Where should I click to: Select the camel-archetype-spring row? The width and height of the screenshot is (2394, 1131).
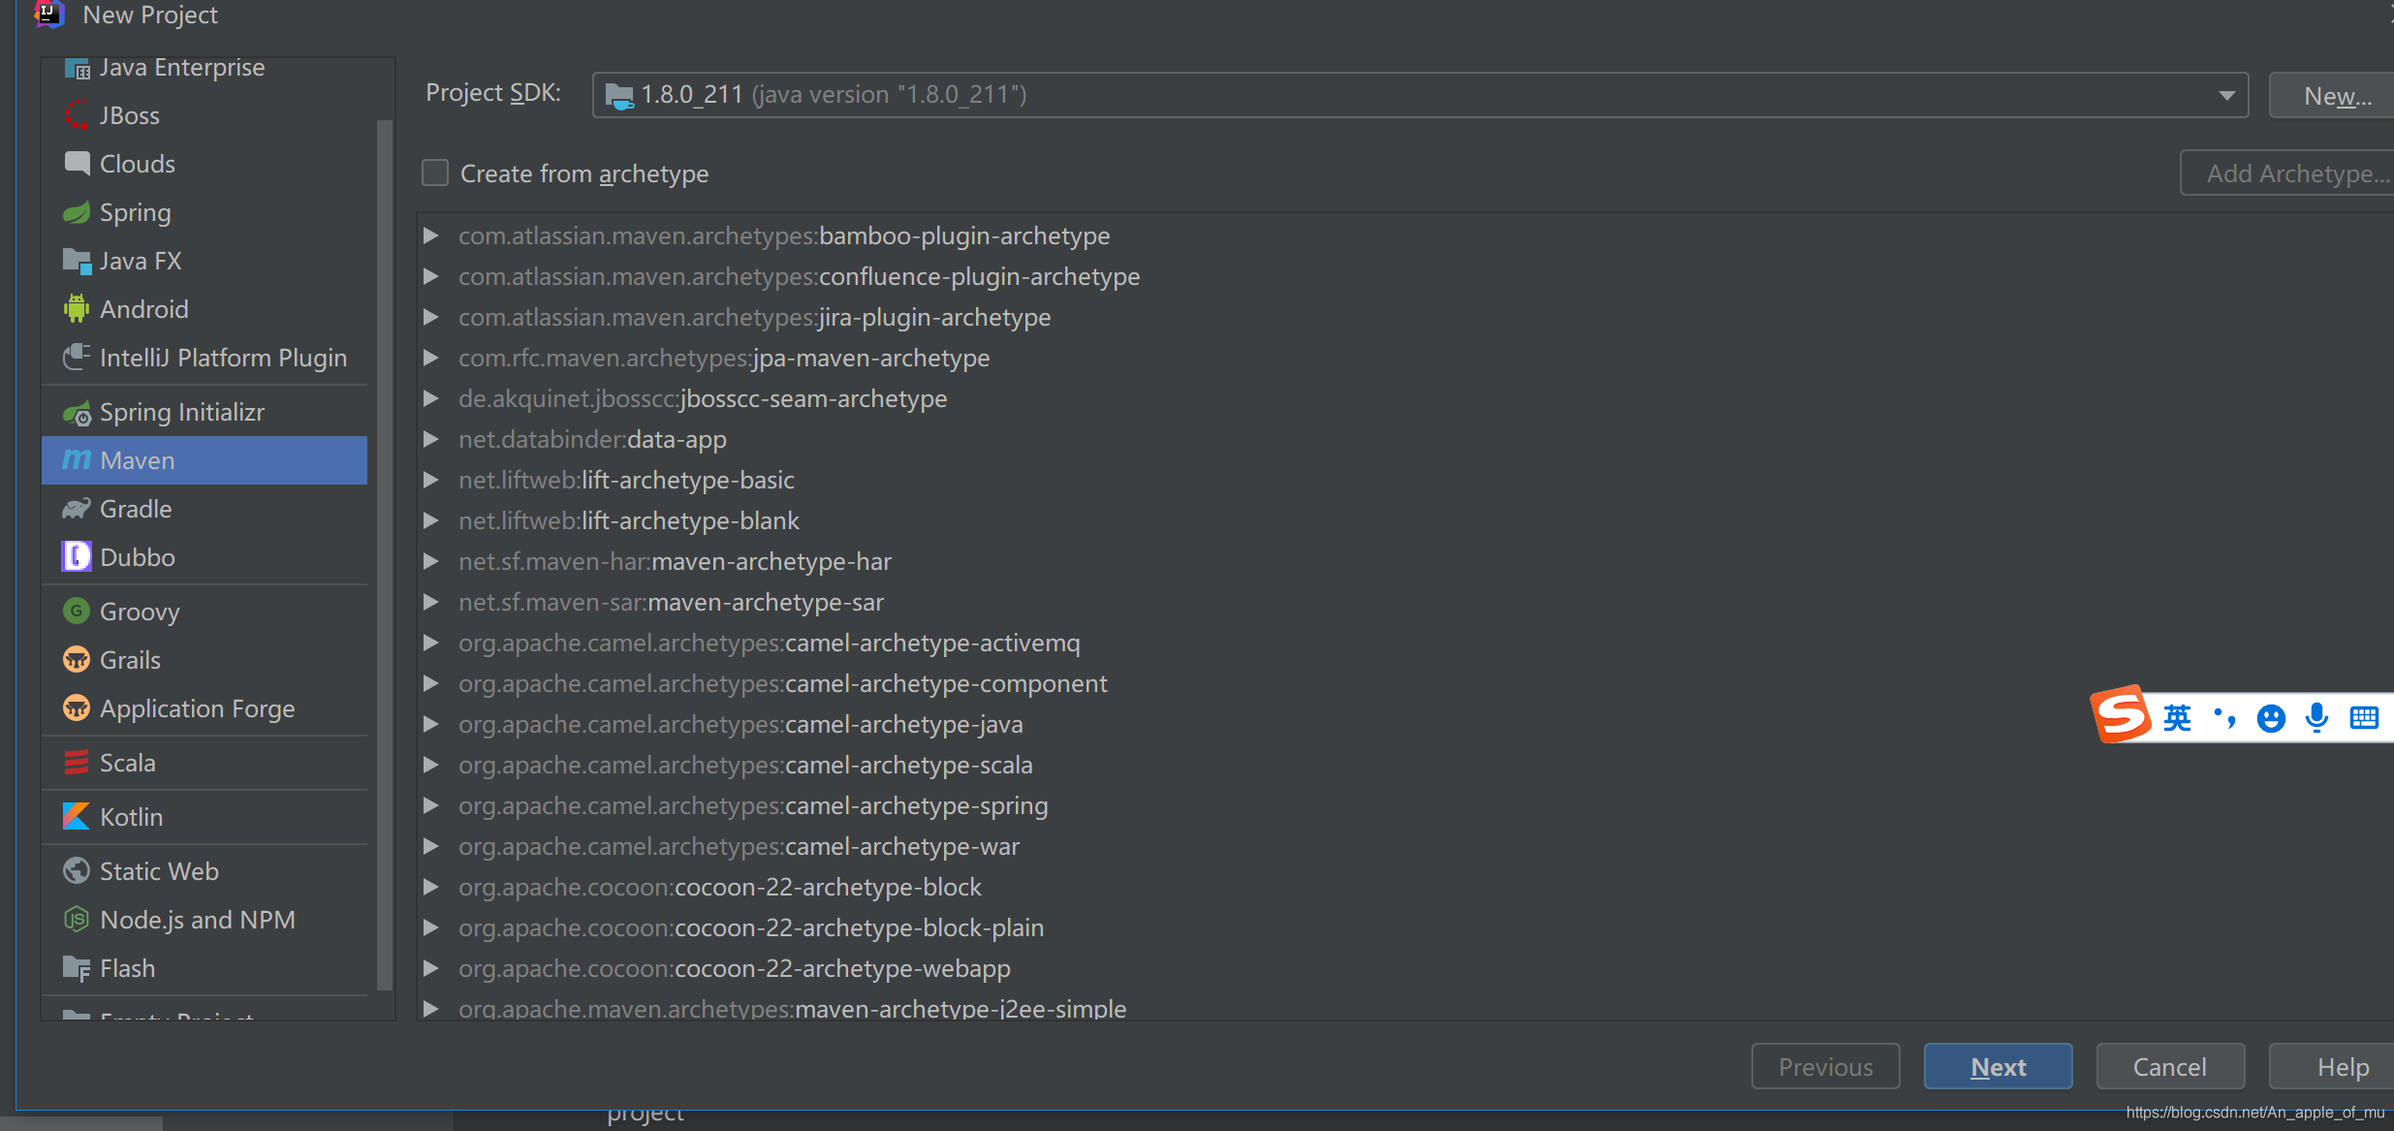pyautogui.click(x=1405, y=805)
